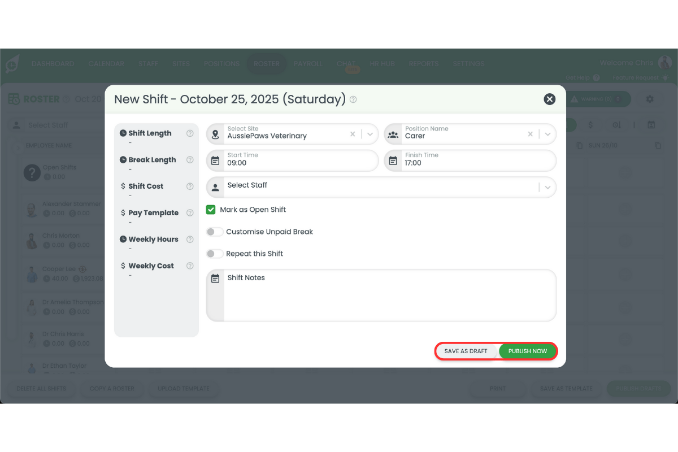678x452 pixels.
Task: Click help icon next to New Shift title
Action: (353, 99)
